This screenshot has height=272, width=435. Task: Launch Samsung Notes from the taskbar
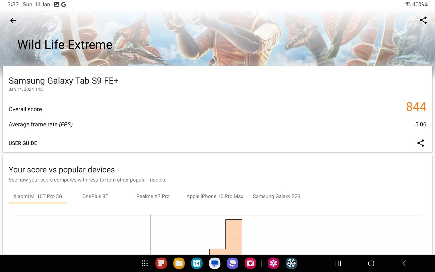(161, 263)
